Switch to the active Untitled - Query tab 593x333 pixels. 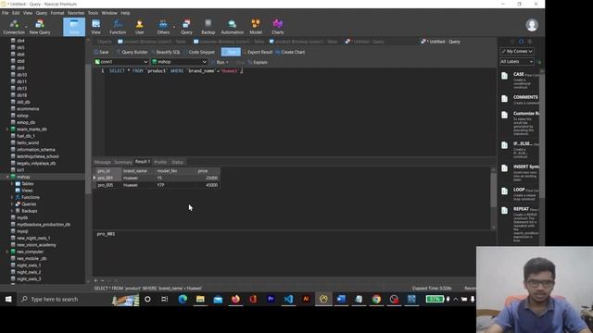441,42
